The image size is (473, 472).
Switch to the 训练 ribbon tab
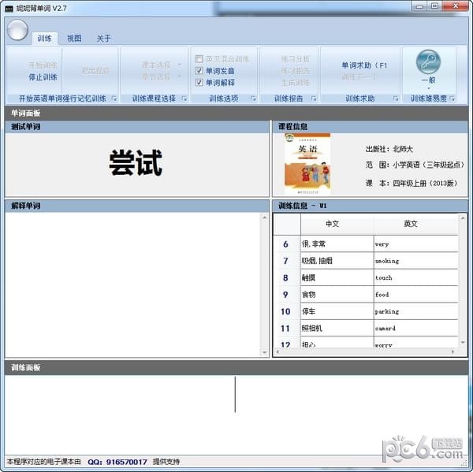pos(44,39)
